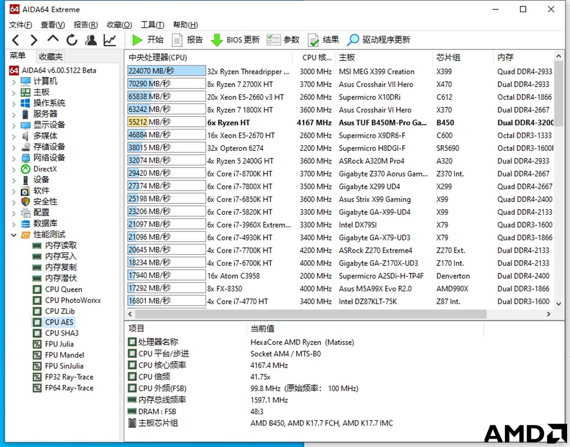The width and height of the screenshot is (570, 447).
Task: Open the 查看(V) menu
Action: click(53, 24)
